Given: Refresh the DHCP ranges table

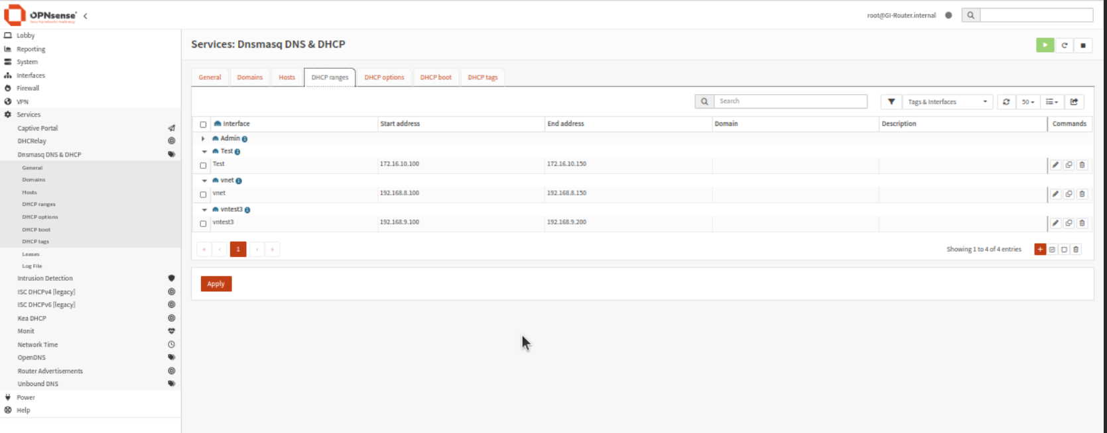Looking at the screenshot, I should (1006, 102).
